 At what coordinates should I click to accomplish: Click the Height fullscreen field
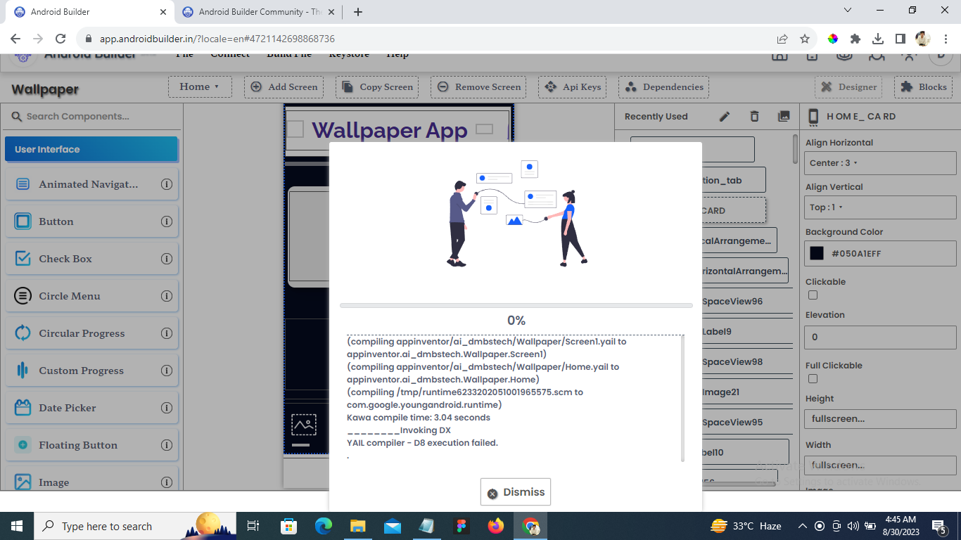point(880,418)
